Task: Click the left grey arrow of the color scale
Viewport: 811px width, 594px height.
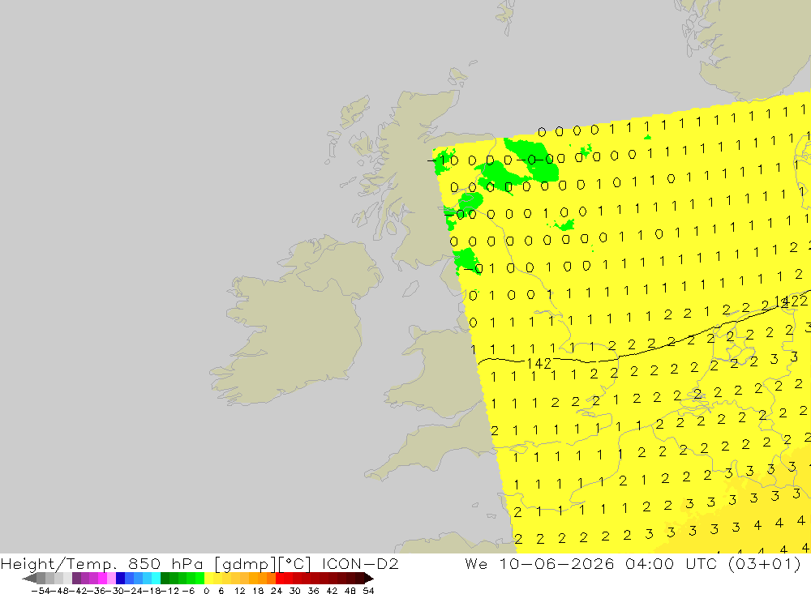Action: [x=29, y=578]
